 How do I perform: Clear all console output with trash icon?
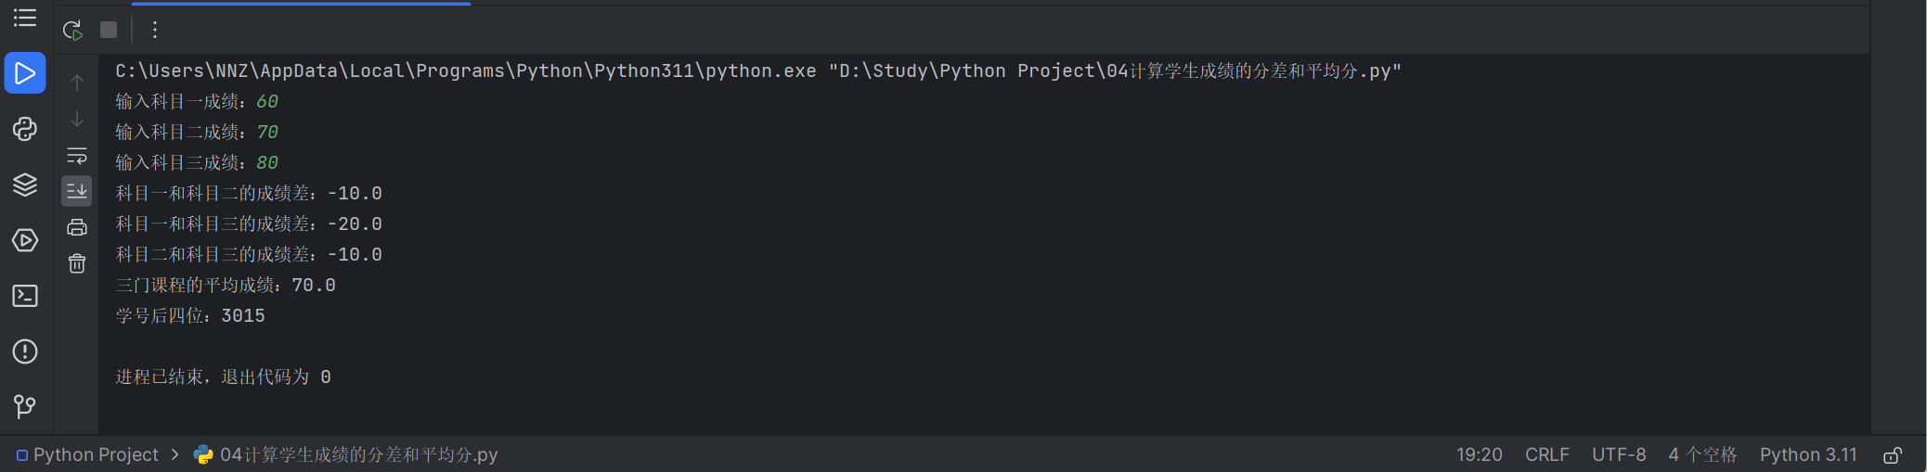click(77, 264)
